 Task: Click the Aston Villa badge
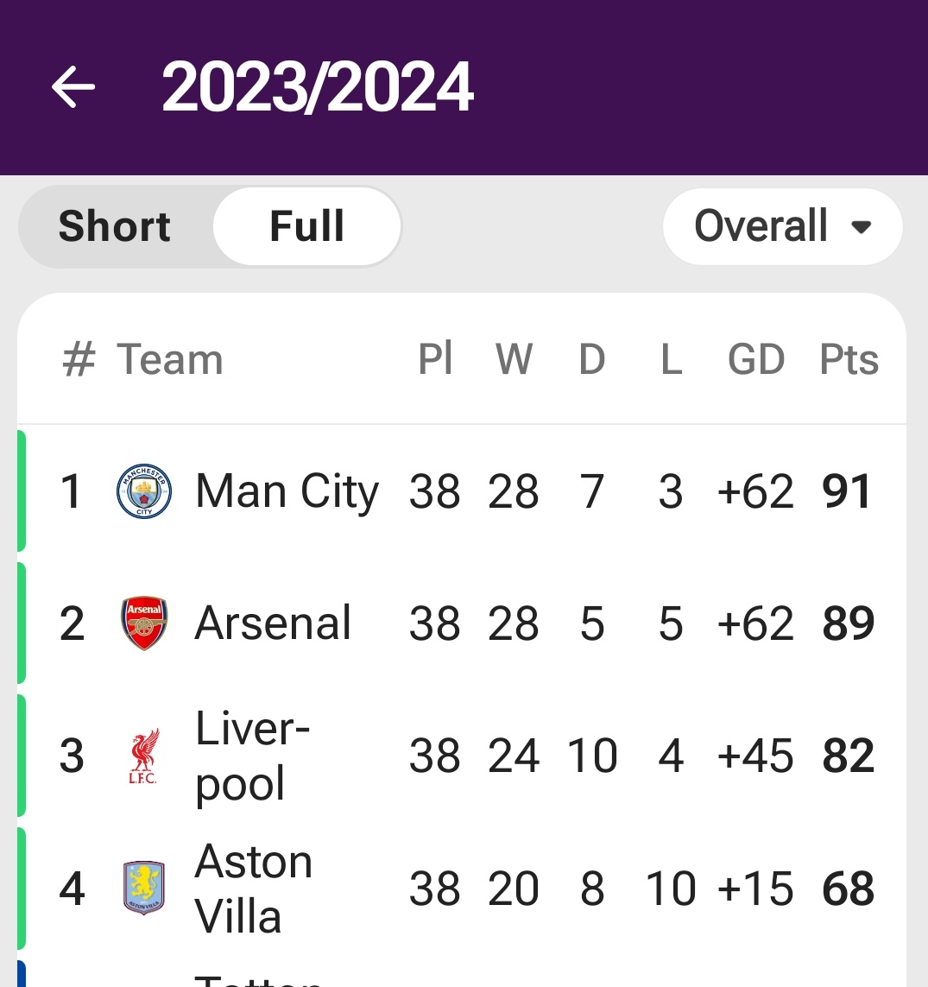(x=144, y=888)
